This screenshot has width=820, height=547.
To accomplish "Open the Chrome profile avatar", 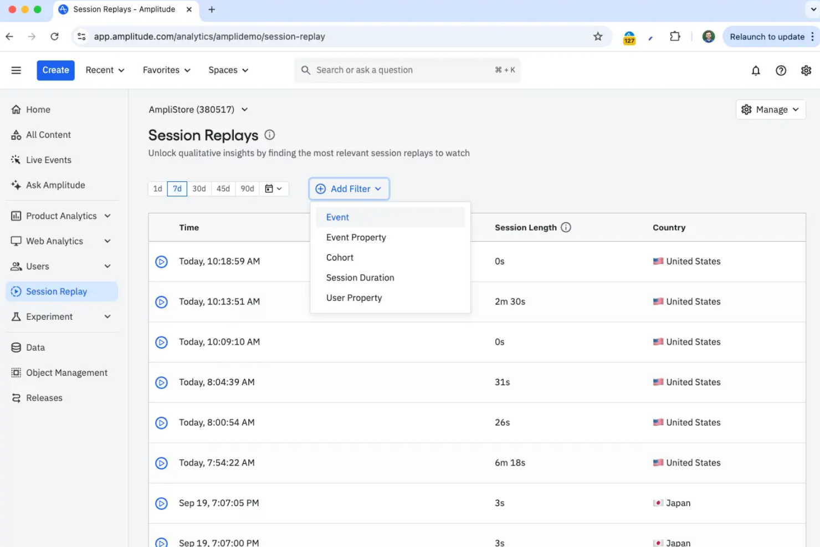I will tap(708, 37).
